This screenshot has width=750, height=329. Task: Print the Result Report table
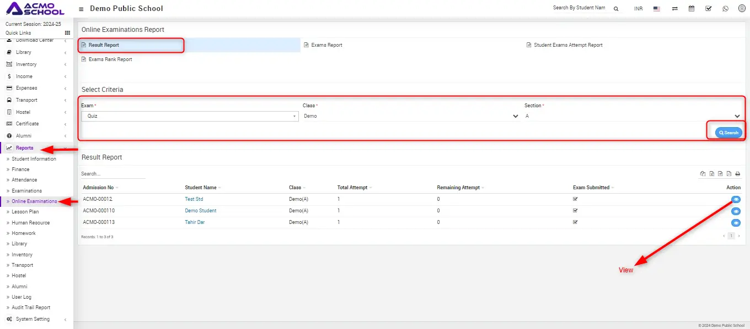pos(737,174)
